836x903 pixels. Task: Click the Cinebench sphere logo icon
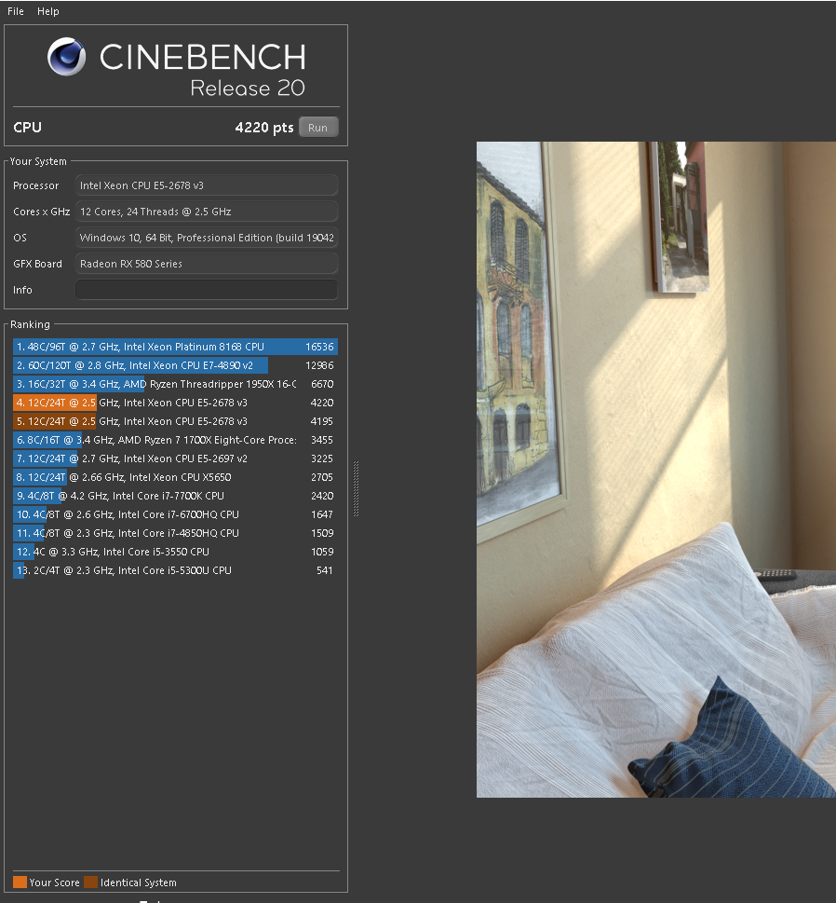tap(66, 57)
